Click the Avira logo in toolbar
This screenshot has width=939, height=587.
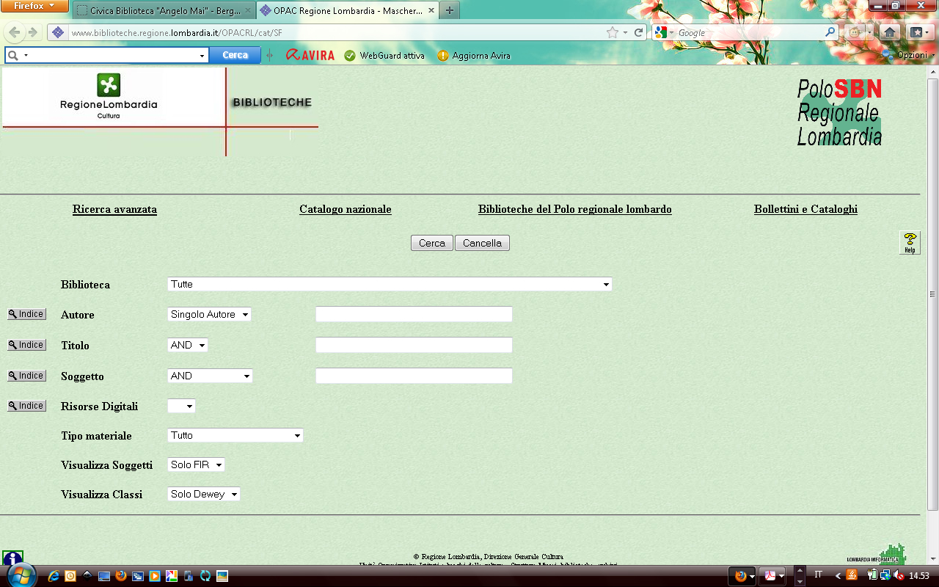coord(310,55)
